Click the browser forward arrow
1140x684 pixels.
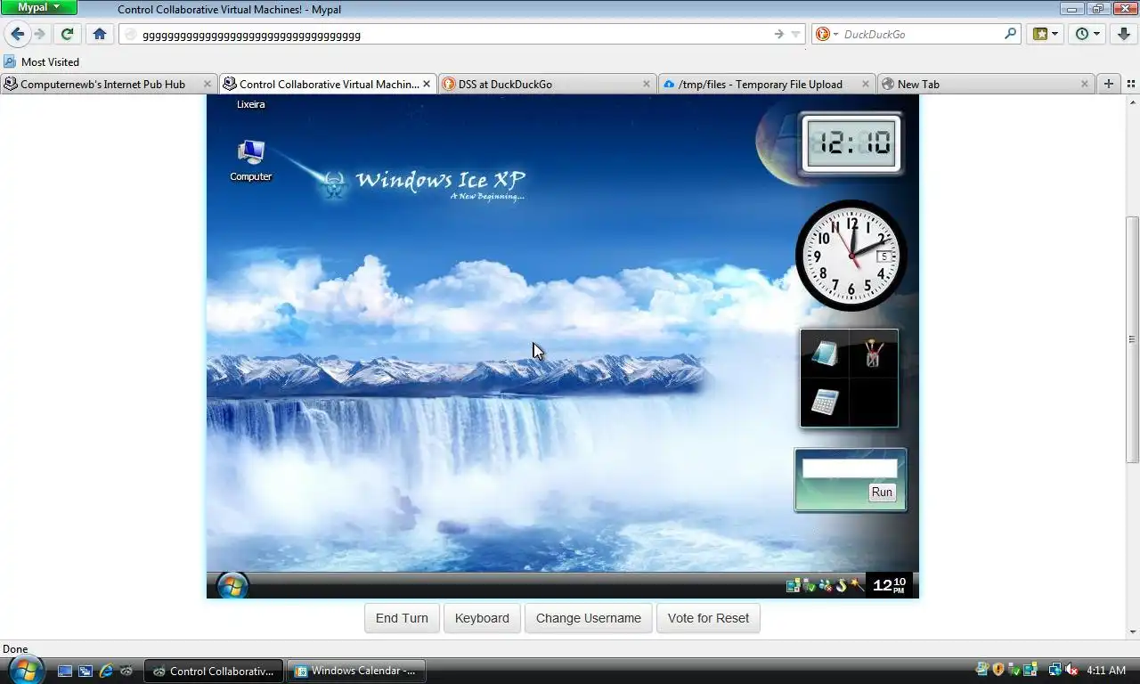(39, 34)
